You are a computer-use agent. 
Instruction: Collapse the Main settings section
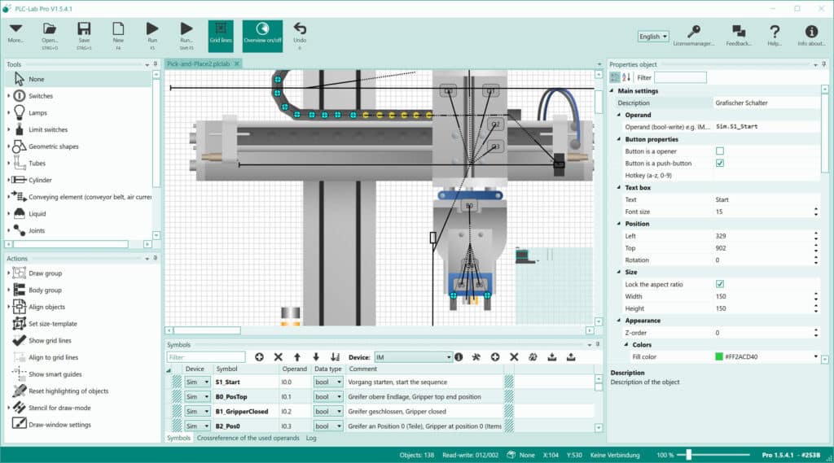click(612, 91)
